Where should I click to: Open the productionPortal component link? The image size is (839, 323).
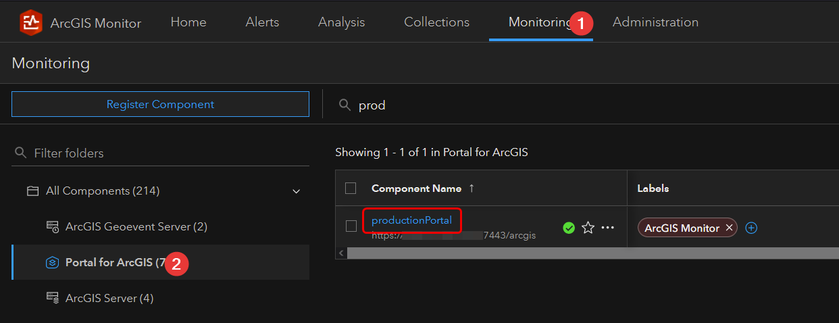tap(411, 220)
